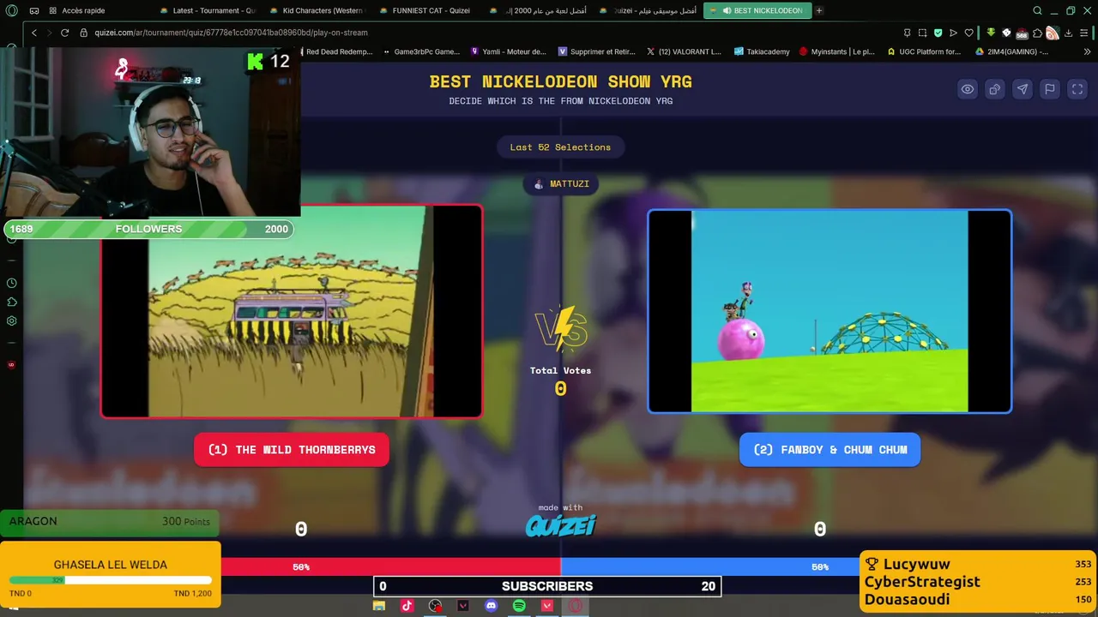Open the UGC Platform for... bookmark
This screenshot has height=617, width=1098.
(923, 51)
